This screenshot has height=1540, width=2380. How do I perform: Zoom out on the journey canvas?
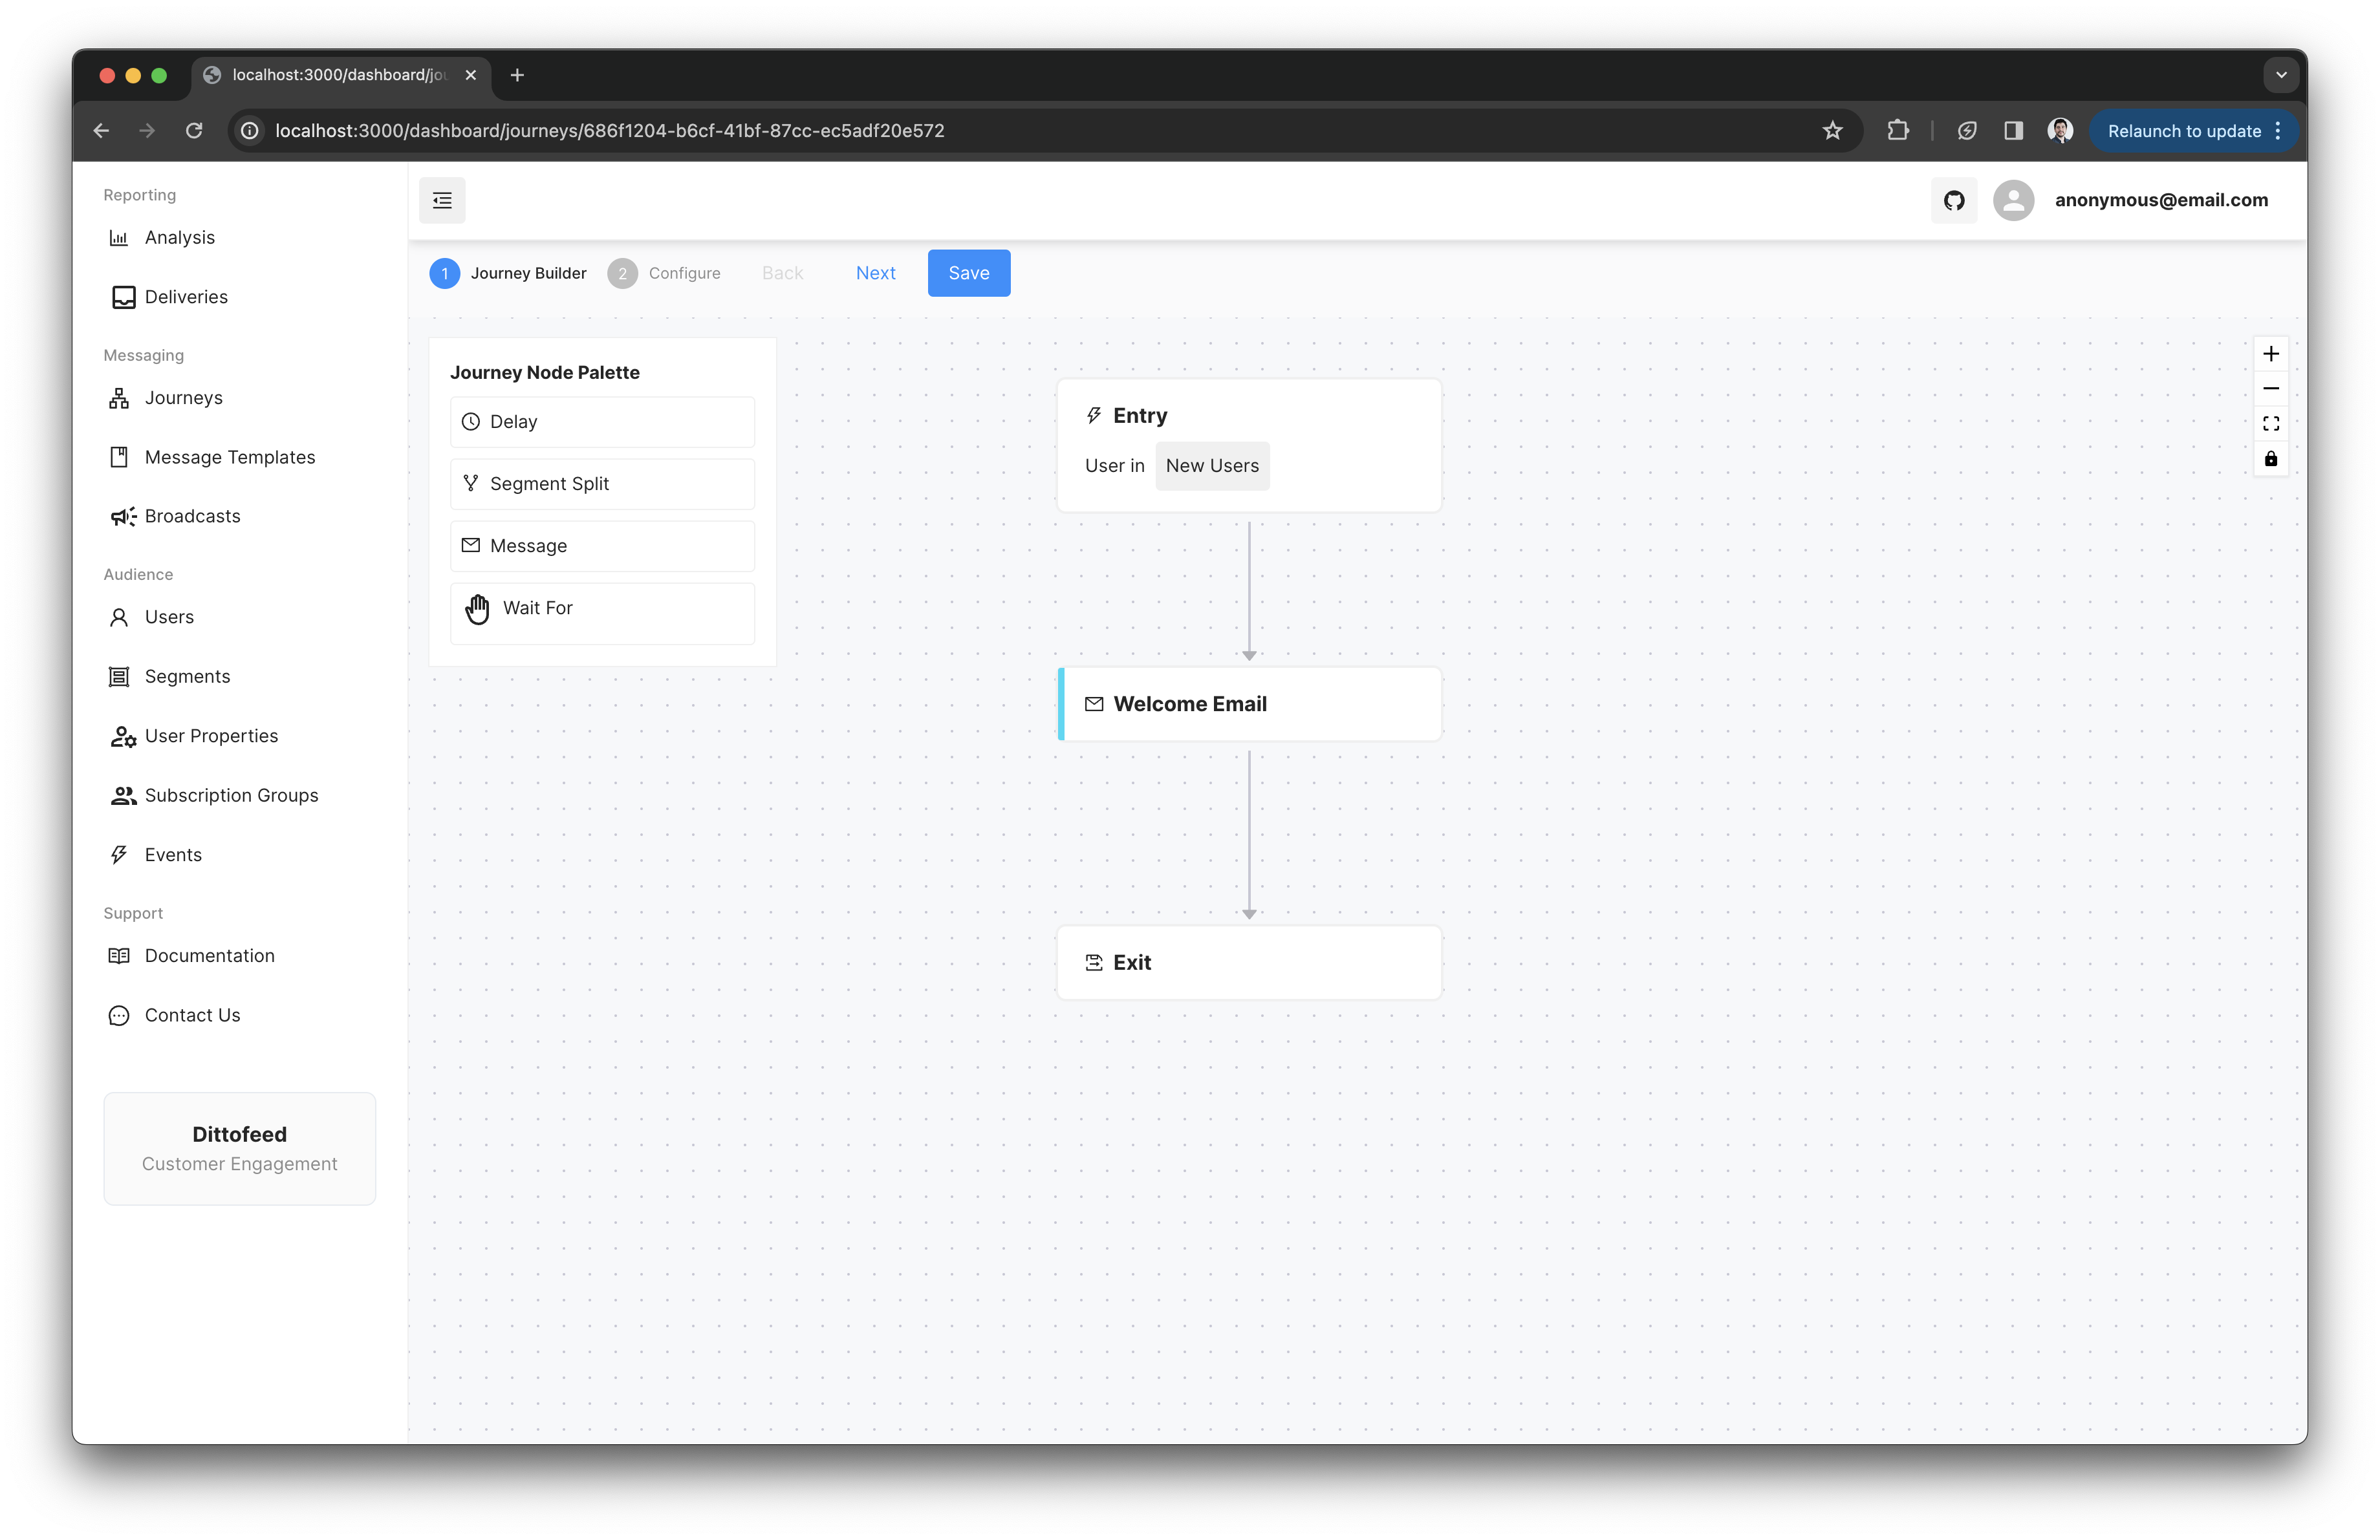(2270, 389)
